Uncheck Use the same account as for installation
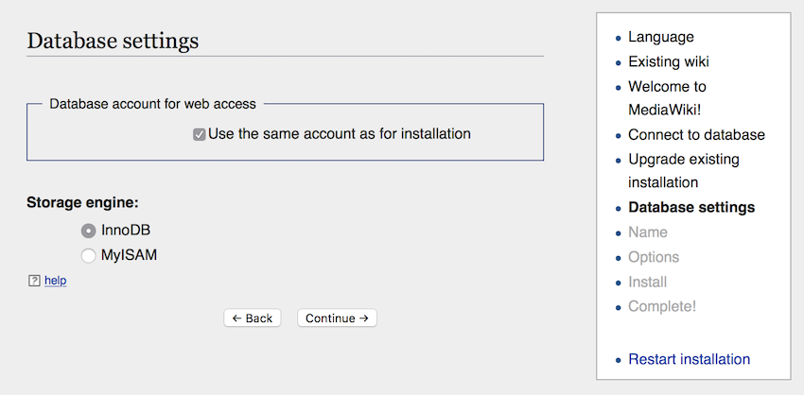The width and height of the screenshot is (804, 395). 199,135
